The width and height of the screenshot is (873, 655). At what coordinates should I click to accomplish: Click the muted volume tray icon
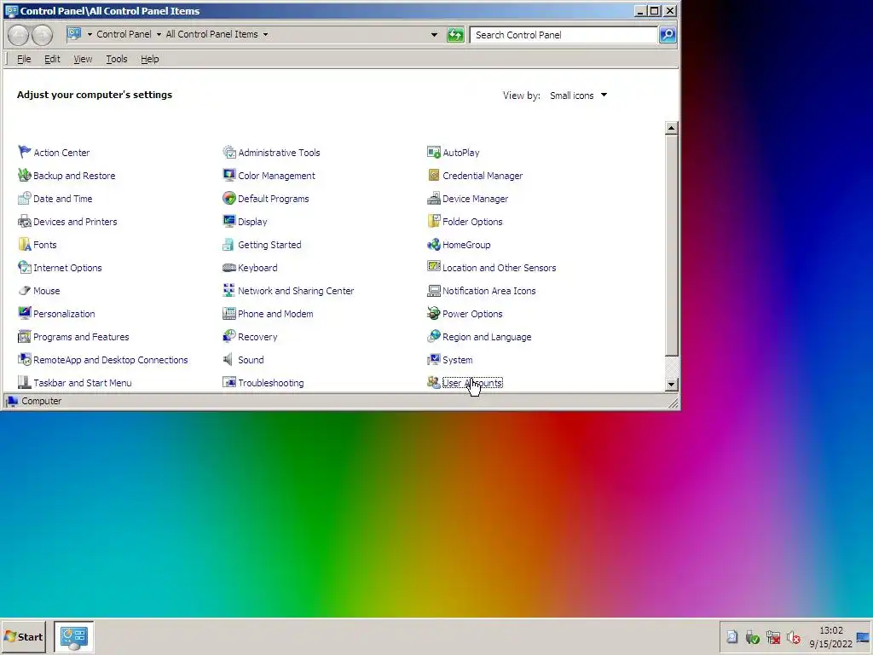click(x=794, y=636)
